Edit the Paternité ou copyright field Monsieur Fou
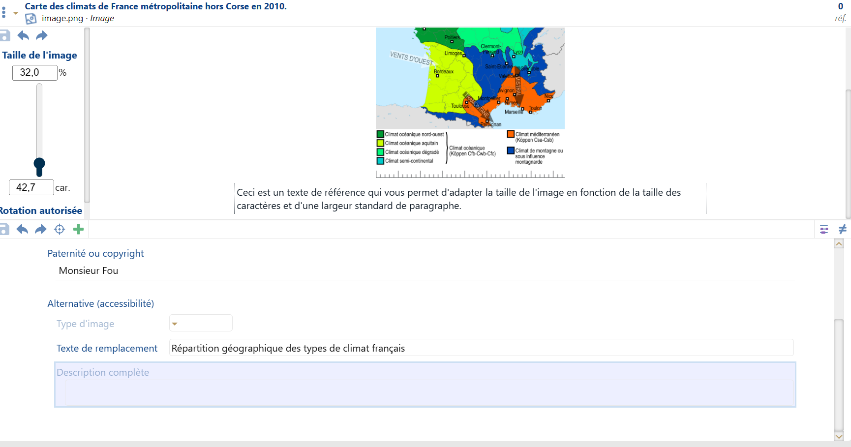Image resolution: width=851 pixels, height=447 pixels. tap(425, 270)
